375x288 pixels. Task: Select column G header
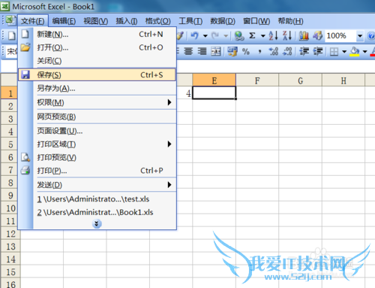click(x=300, y=80)
